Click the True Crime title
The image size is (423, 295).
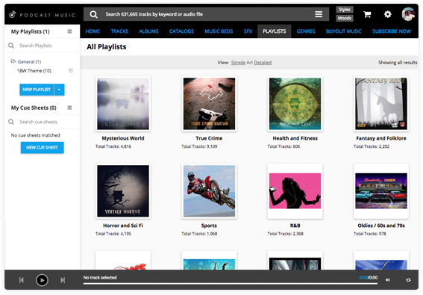209,138
